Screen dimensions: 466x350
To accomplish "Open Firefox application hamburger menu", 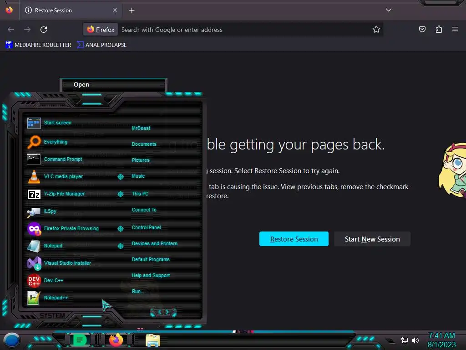I will (x=455, y=29).
